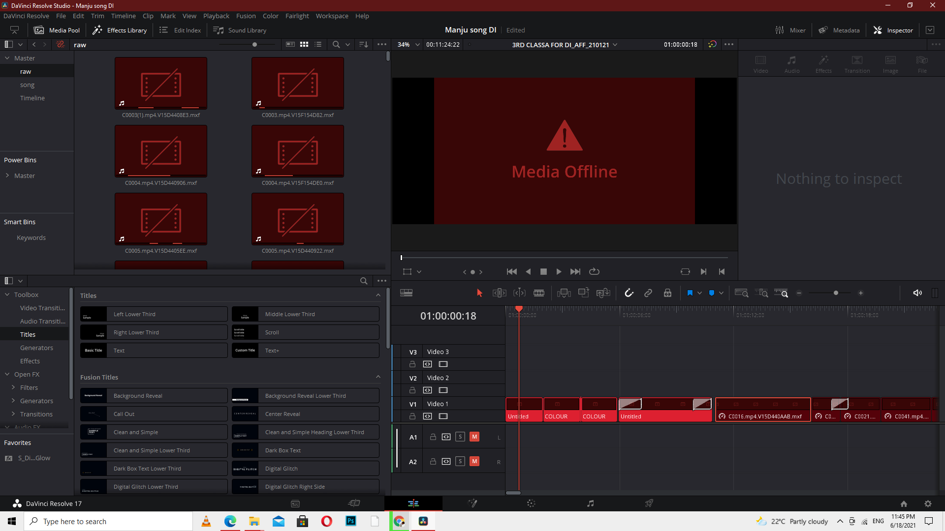Solo audio track A1
Image resolution: width=945 pixels, height=531 pixels.
tap(460, 437)
